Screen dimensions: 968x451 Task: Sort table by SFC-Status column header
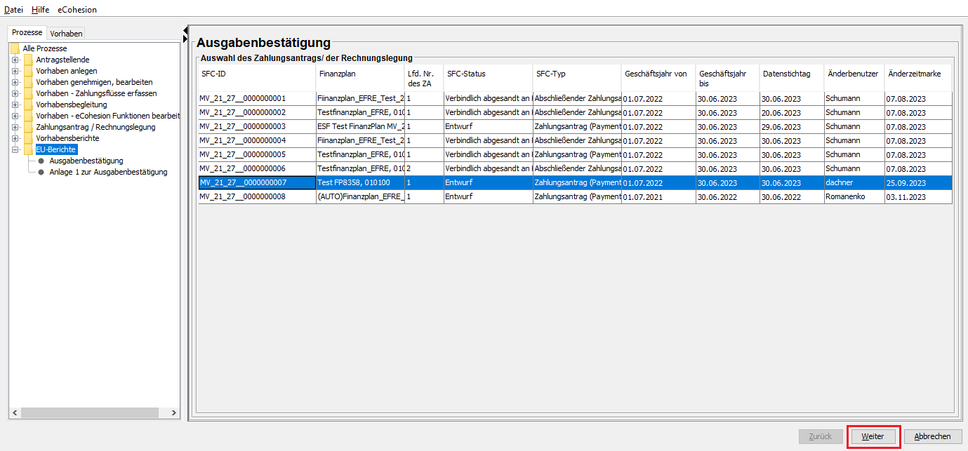point(488,77)
